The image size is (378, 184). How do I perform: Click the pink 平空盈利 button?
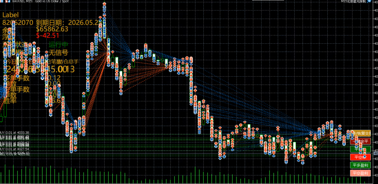click(x=360, y=173)
